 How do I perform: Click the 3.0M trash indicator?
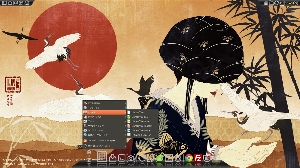tap(26, 3)
